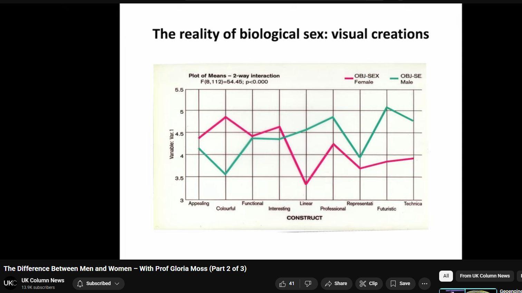The height and width of the screenshot is (293, 522).
Task: Share this video
Action: click(x=336, y=284)
